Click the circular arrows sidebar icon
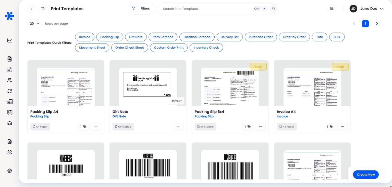The image size is (392, 187). click(9, 91)
